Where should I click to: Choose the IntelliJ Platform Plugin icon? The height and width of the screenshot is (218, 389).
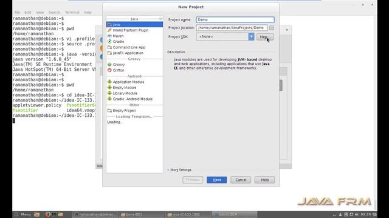109,30
